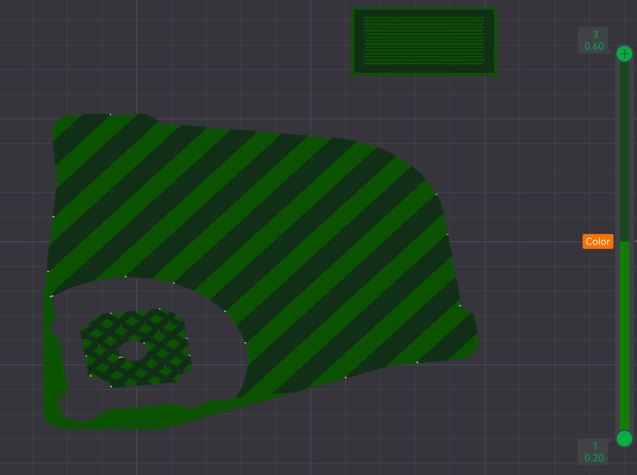Click the plus icon on the top layer handle
Viewport: 637px width, 475px height.
(624, 54)
